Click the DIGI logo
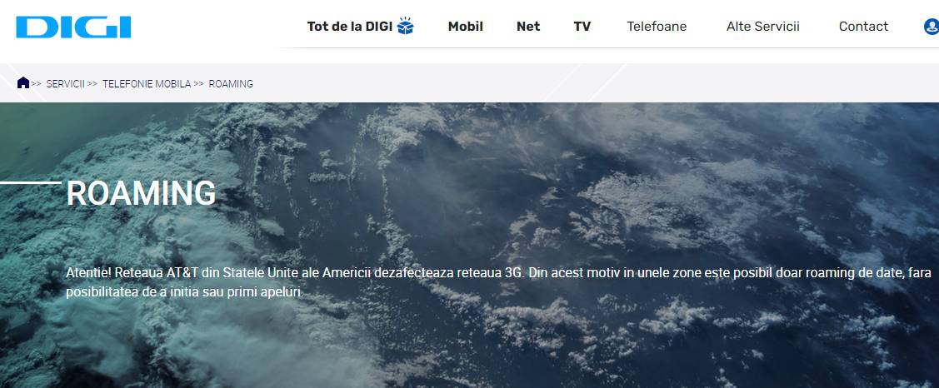939x388 pixels. (73, 27)
